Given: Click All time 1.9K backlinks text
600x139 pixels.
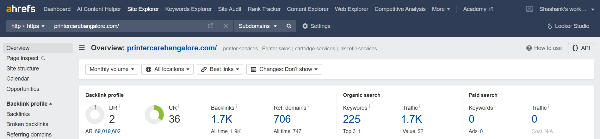Looking at the screenshot, I should tap(226, 131).
